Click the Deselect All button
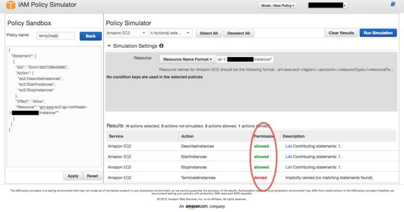Image resolution: width=404 pixels, height=212 pixels. click(238, 33)
